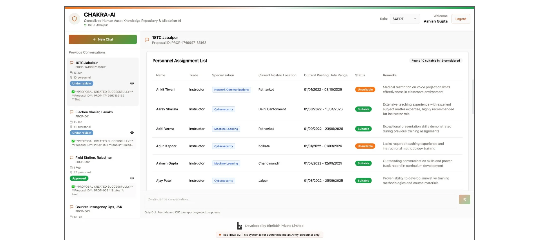The image size is (539, 240).
Task: Click the personnel icon next to 32 personnel
Action: tap(71, 172)
